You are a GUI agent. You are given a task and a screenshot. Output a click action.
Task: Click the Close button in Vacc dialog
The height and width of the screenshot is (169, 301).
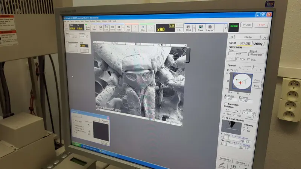click(x=85, y=51)
